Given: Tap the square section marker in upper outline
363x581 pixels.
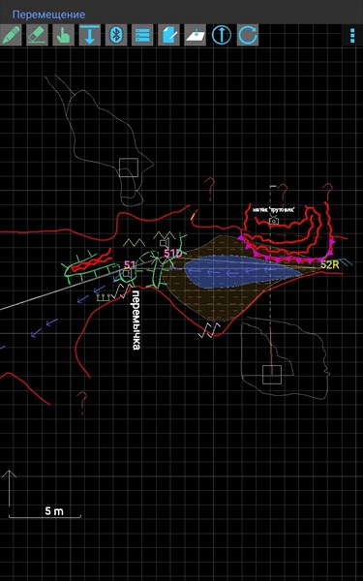Looking at the screenshot, I should click(x=129, y=168).
